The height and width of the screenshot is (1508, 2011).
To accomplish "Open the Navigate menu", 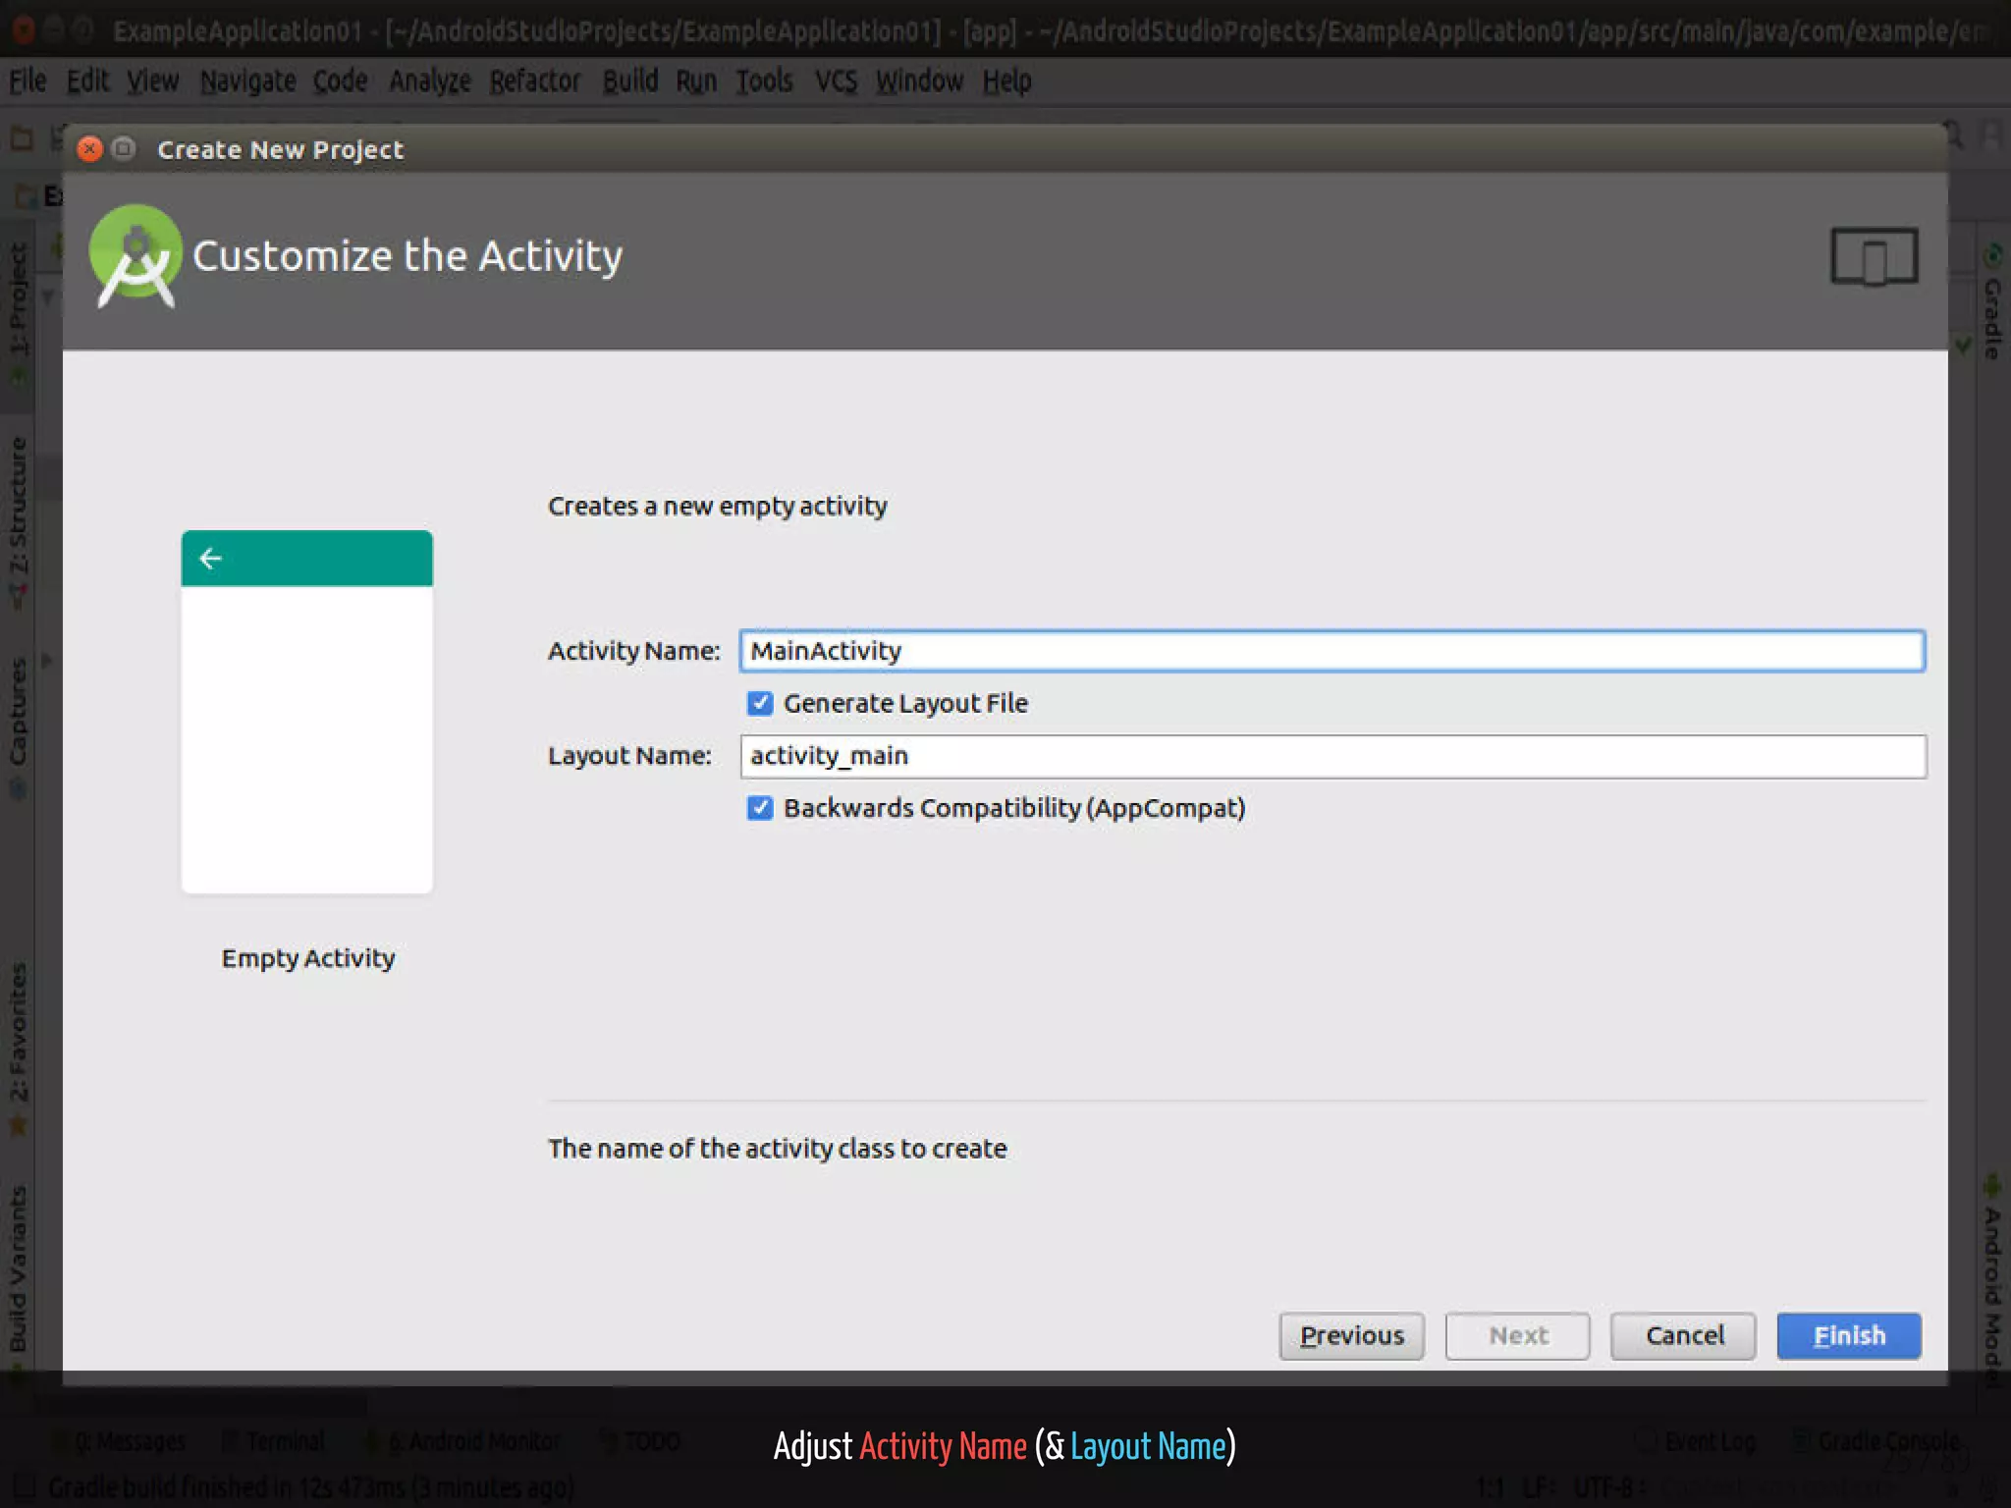I will (x=247, y=81).
